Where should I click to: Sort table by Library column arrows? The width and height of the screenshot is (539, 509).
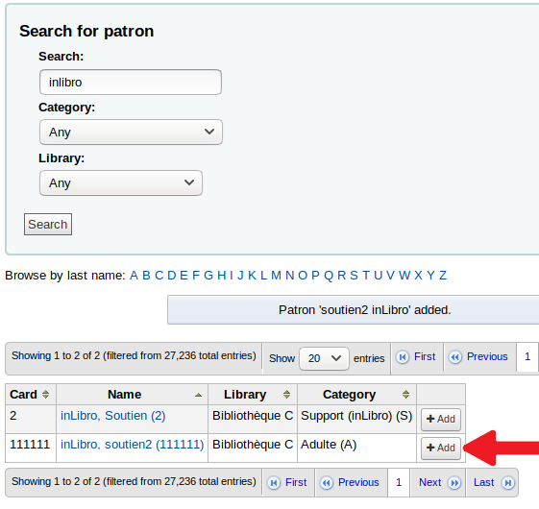tap(286, 394)
